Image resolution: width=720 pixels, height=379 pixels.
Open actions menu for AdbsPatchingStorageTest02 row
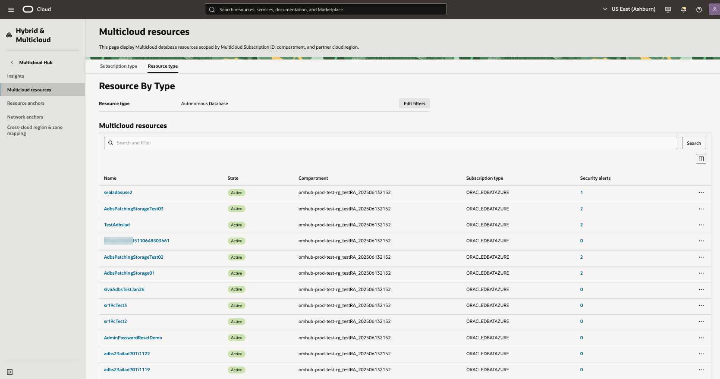coord(701,257)
